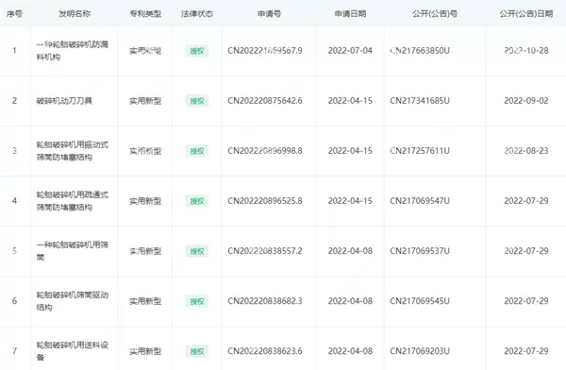This screenshot has width=566, height=370.
Task: Open patent 一种轮胎破碎机防漏料机构
Action: (73, 51)
